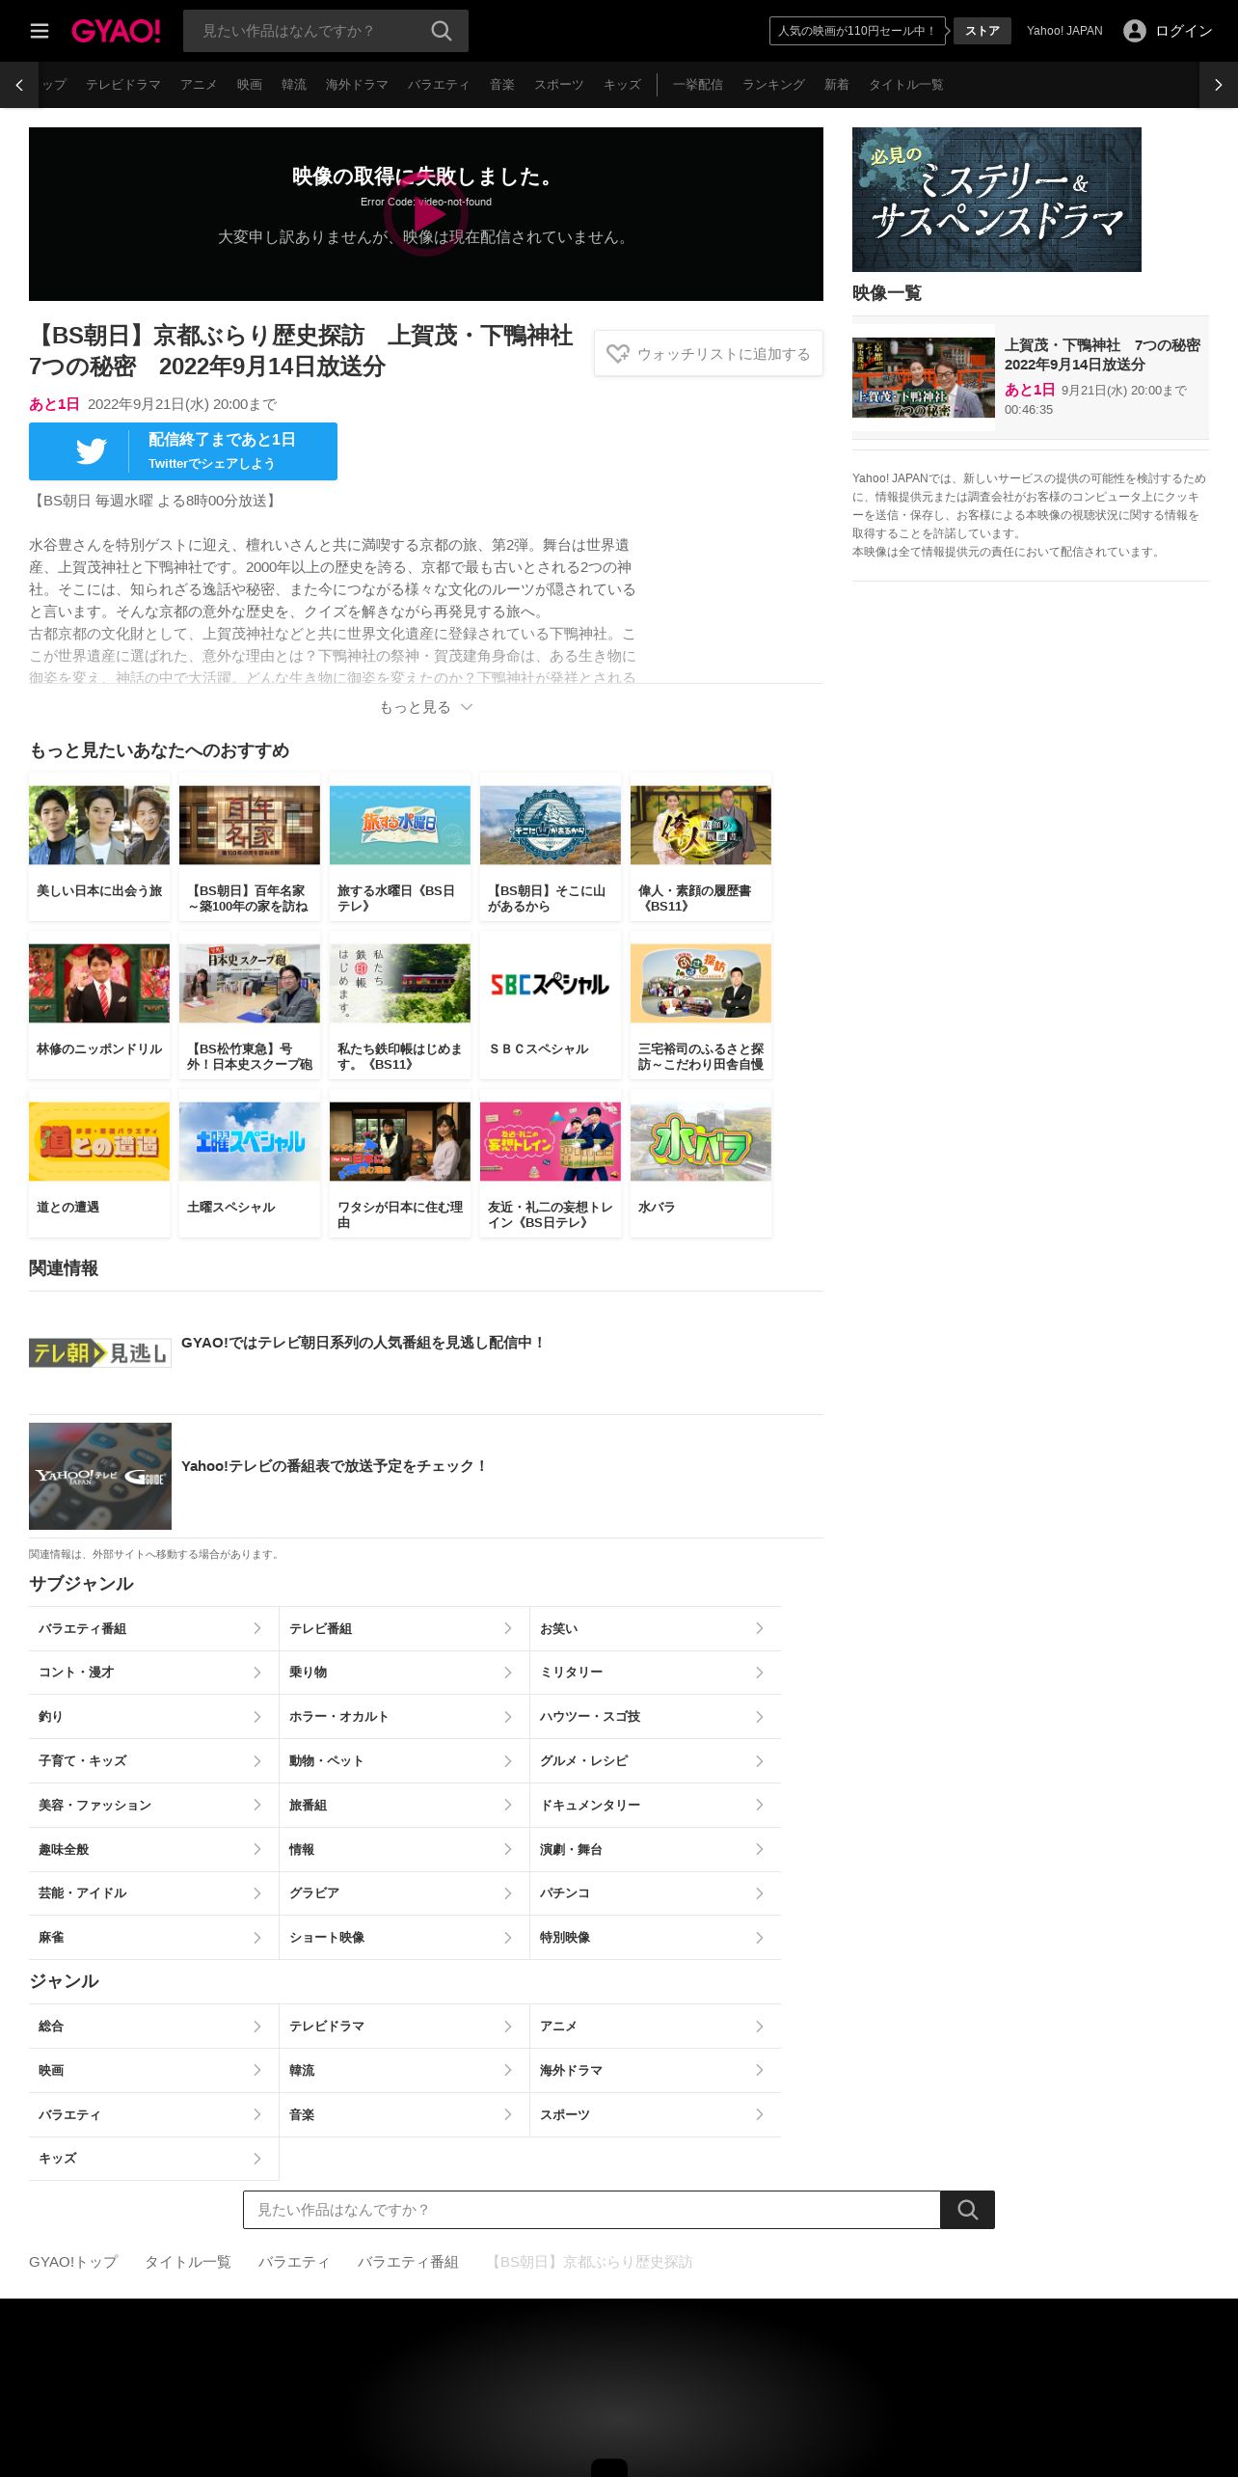The image size is (1238, 2477).
Task: Open 偉人・素顔の履歴書 recommendation card
Action: 701,847
